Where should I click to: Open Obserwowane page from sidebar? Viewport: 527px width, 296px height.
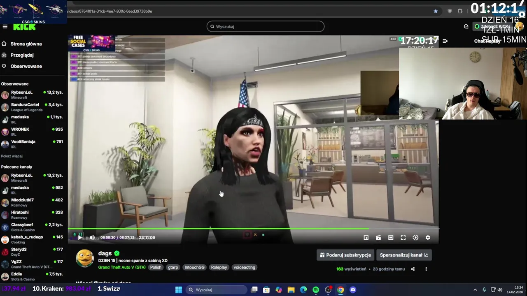pyautogui.click(x=26, y=66)
